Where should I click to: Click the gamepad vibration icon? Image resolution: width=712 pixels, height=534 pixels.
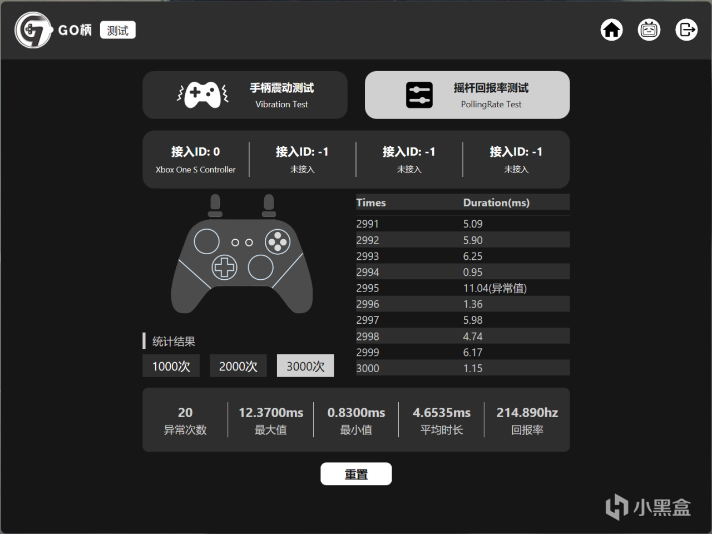click(x=202, y=95)
